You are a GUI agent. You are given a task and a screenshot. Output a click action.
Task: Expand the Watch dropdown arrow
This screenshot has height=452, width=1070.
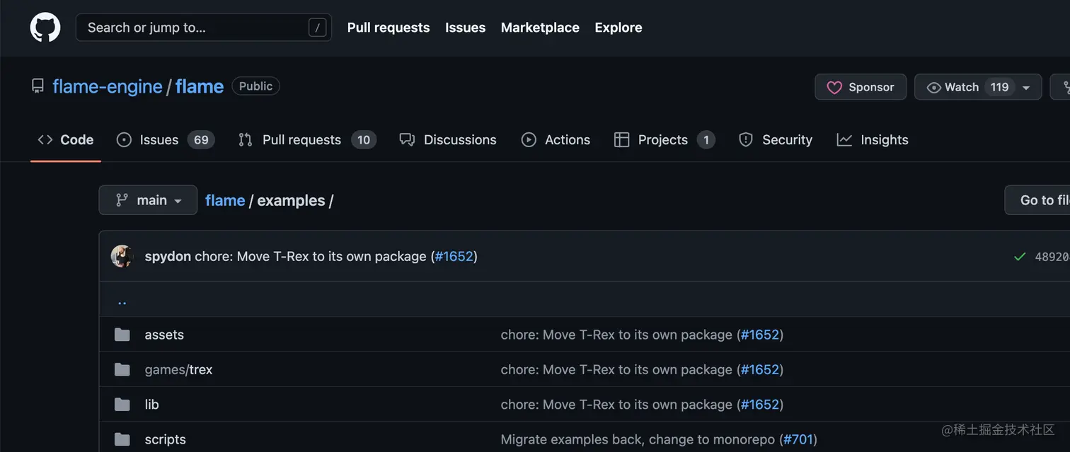(1027, 88)
